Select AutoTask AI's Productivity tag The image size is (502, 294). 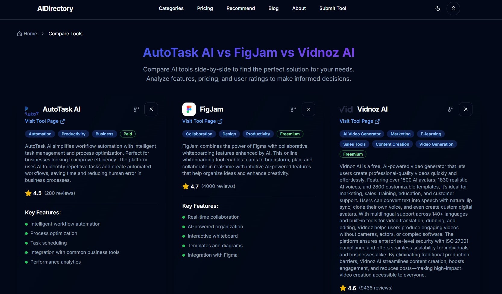(74, 134)
